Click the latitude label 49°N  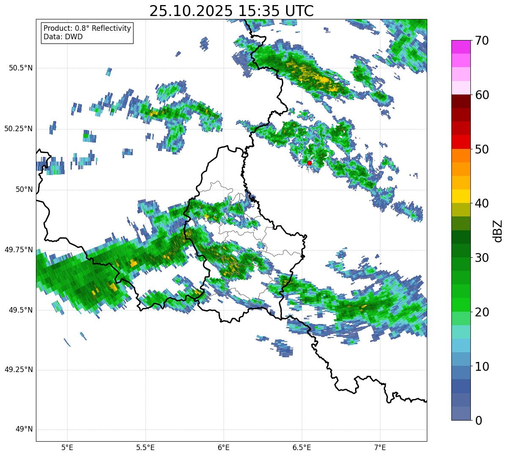(24, 429)
